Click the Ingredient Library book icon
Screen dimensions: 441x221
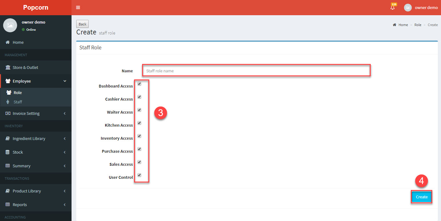(8, 138)
